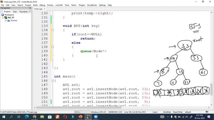Image resolution: width=214 pixels, height=120 pixels.
Task: Open the Plugins menu
Action: (82, 5)
